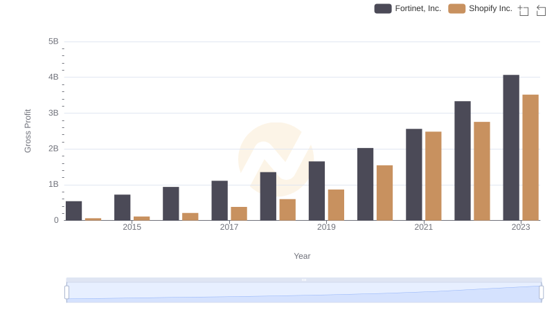Select Shopify bar for 2018
554x319 pixels.
click(x=287, y=210)
